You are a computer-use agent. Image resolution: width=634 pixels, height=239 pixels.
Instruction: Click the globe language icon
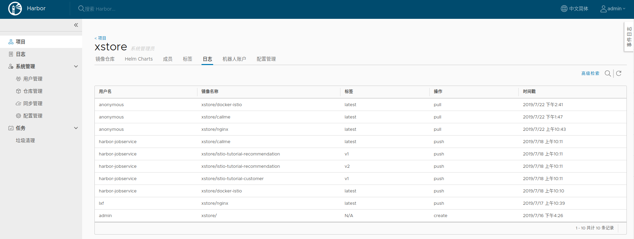(564, 9)
